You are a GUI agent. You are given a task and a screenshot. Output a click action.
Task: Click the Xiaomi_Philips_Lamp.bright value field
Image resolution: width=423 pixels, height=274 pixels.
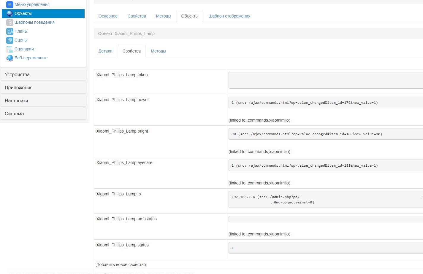click(x=325, y=134)
